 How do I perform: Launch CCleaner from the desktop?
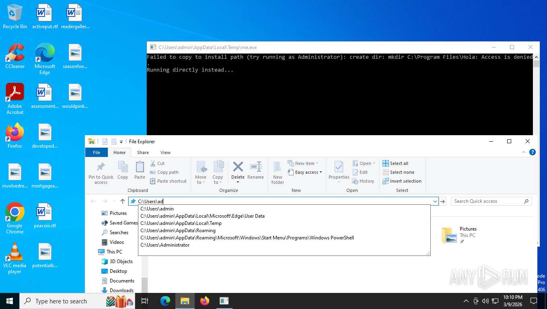click(x=15, y=56)
